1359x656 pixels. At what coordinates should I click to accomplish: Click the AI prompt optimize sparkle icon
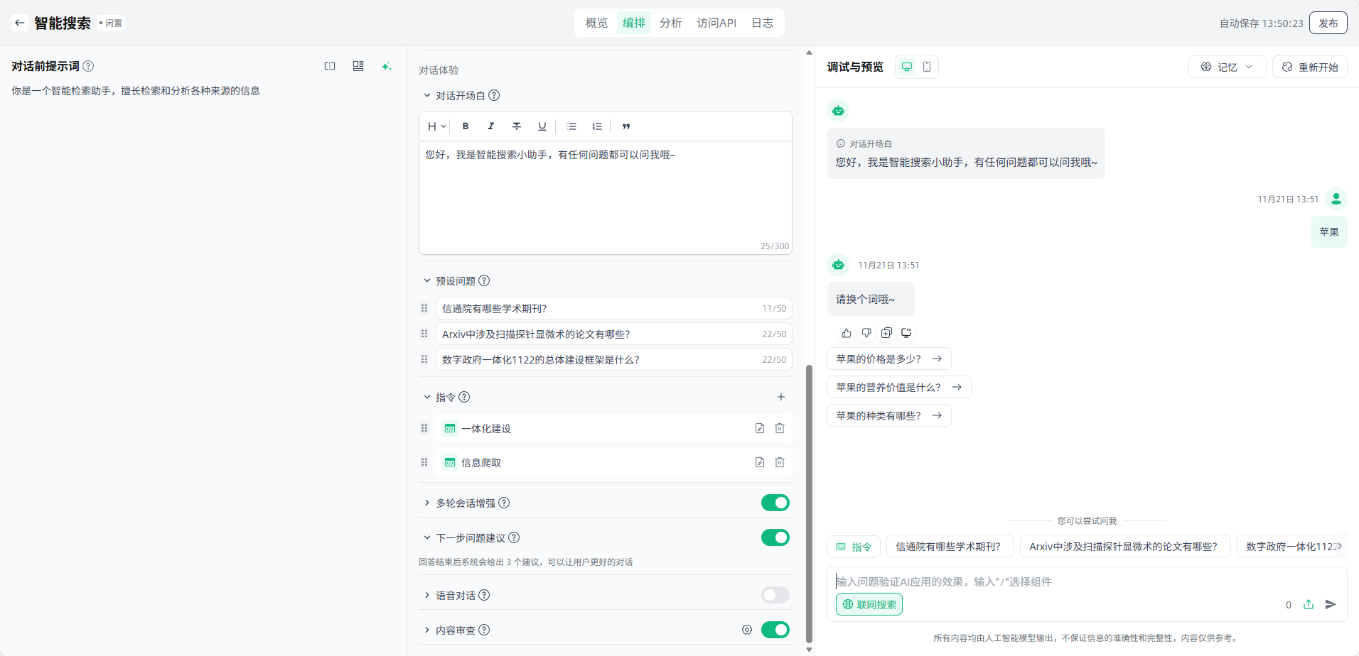[x=387, y=66]
